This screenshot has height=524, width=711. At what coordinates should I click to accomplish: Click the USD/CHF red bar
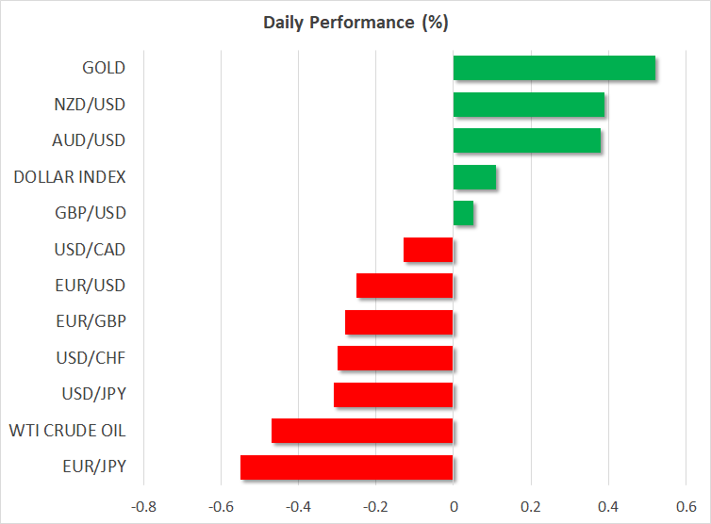point(395,358)
